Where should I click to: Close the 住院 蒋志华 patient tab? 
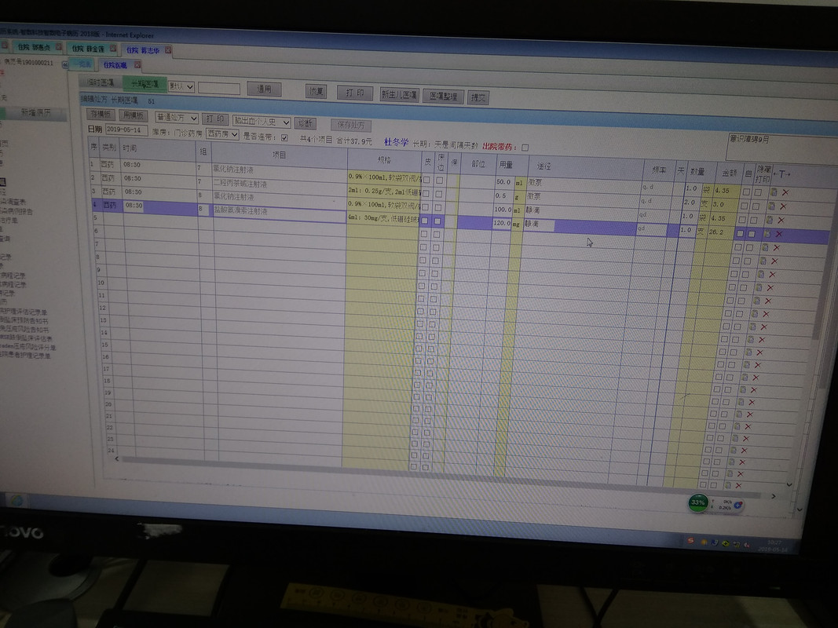tap(168, 49)
